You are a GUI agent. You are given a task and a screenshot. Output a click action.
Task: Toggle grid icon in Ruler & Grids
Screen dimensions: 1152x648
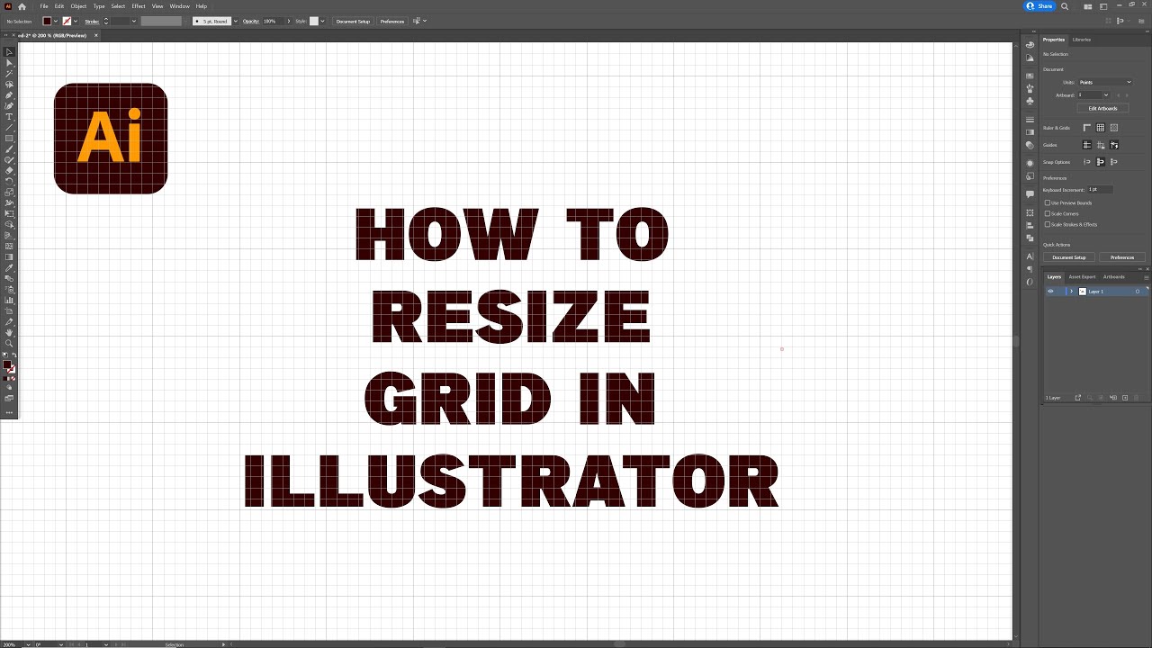tap(1101, 128)
